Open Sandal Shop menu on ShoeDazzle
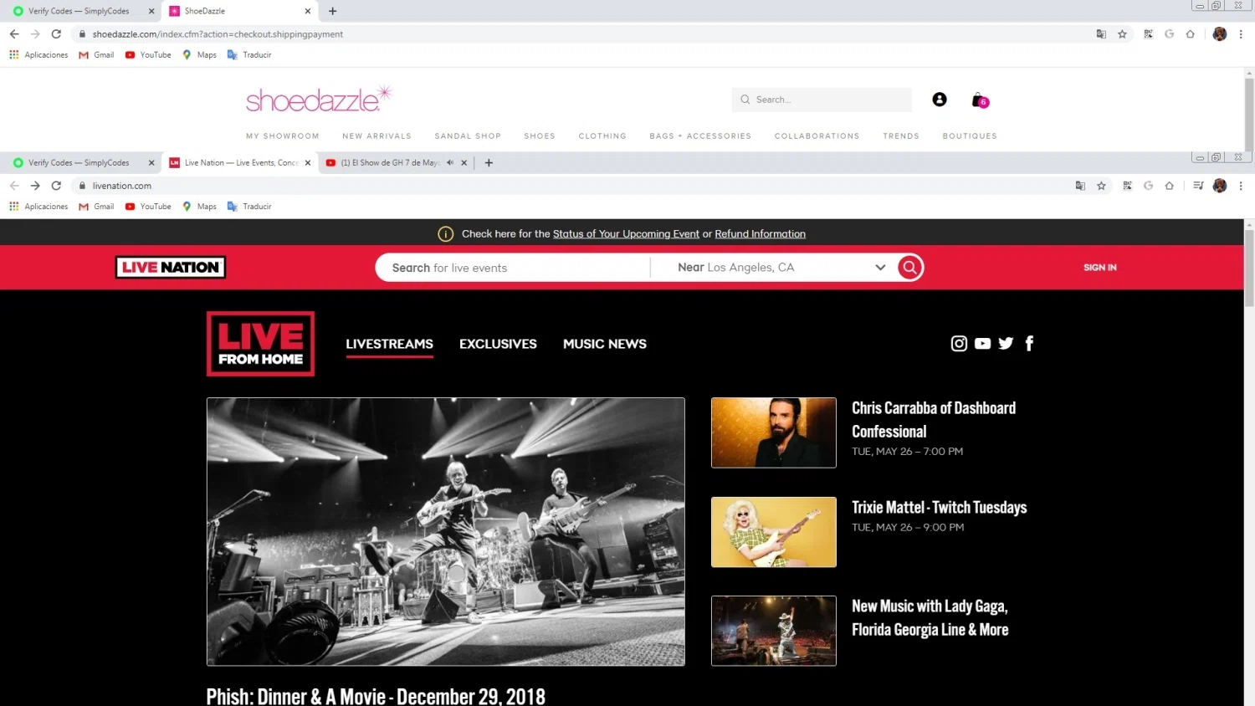Screen dimensions: 1255x706 pyautogui.click(x=468, y=136)
